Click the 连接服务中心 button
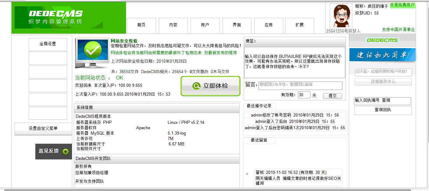The image size is (429, 191). 383,82
